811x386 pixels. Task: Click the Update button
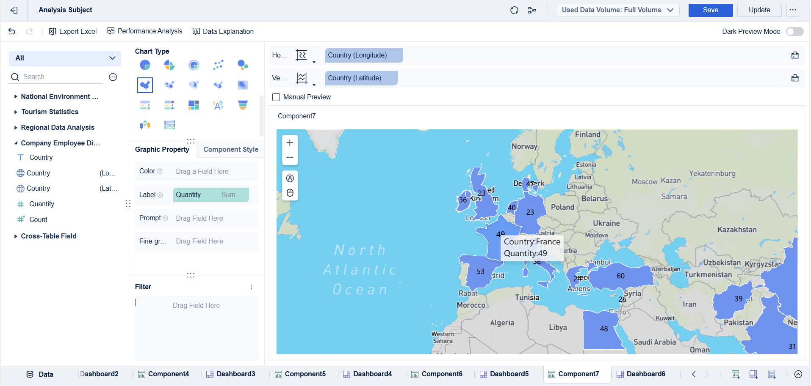coord(759,10)
